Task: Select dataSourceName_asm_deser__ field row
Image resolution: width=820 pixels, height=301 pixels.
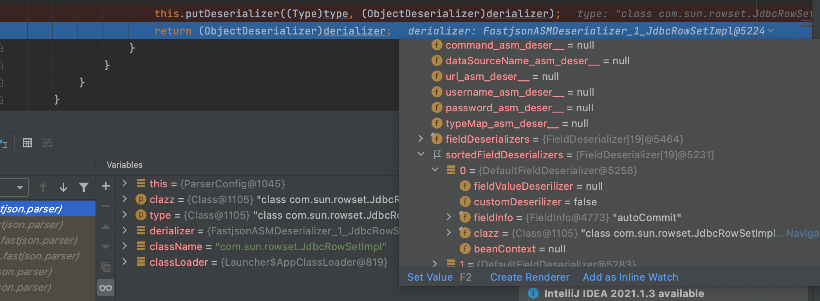Action: coord(609,61)
